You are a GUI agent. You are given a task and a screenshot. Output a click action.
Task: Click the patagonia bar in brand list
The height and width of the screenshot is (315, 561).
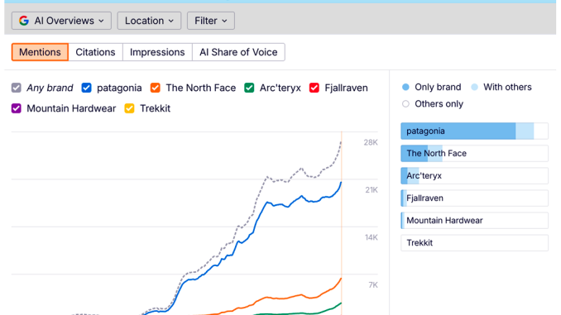click(474, 131)
